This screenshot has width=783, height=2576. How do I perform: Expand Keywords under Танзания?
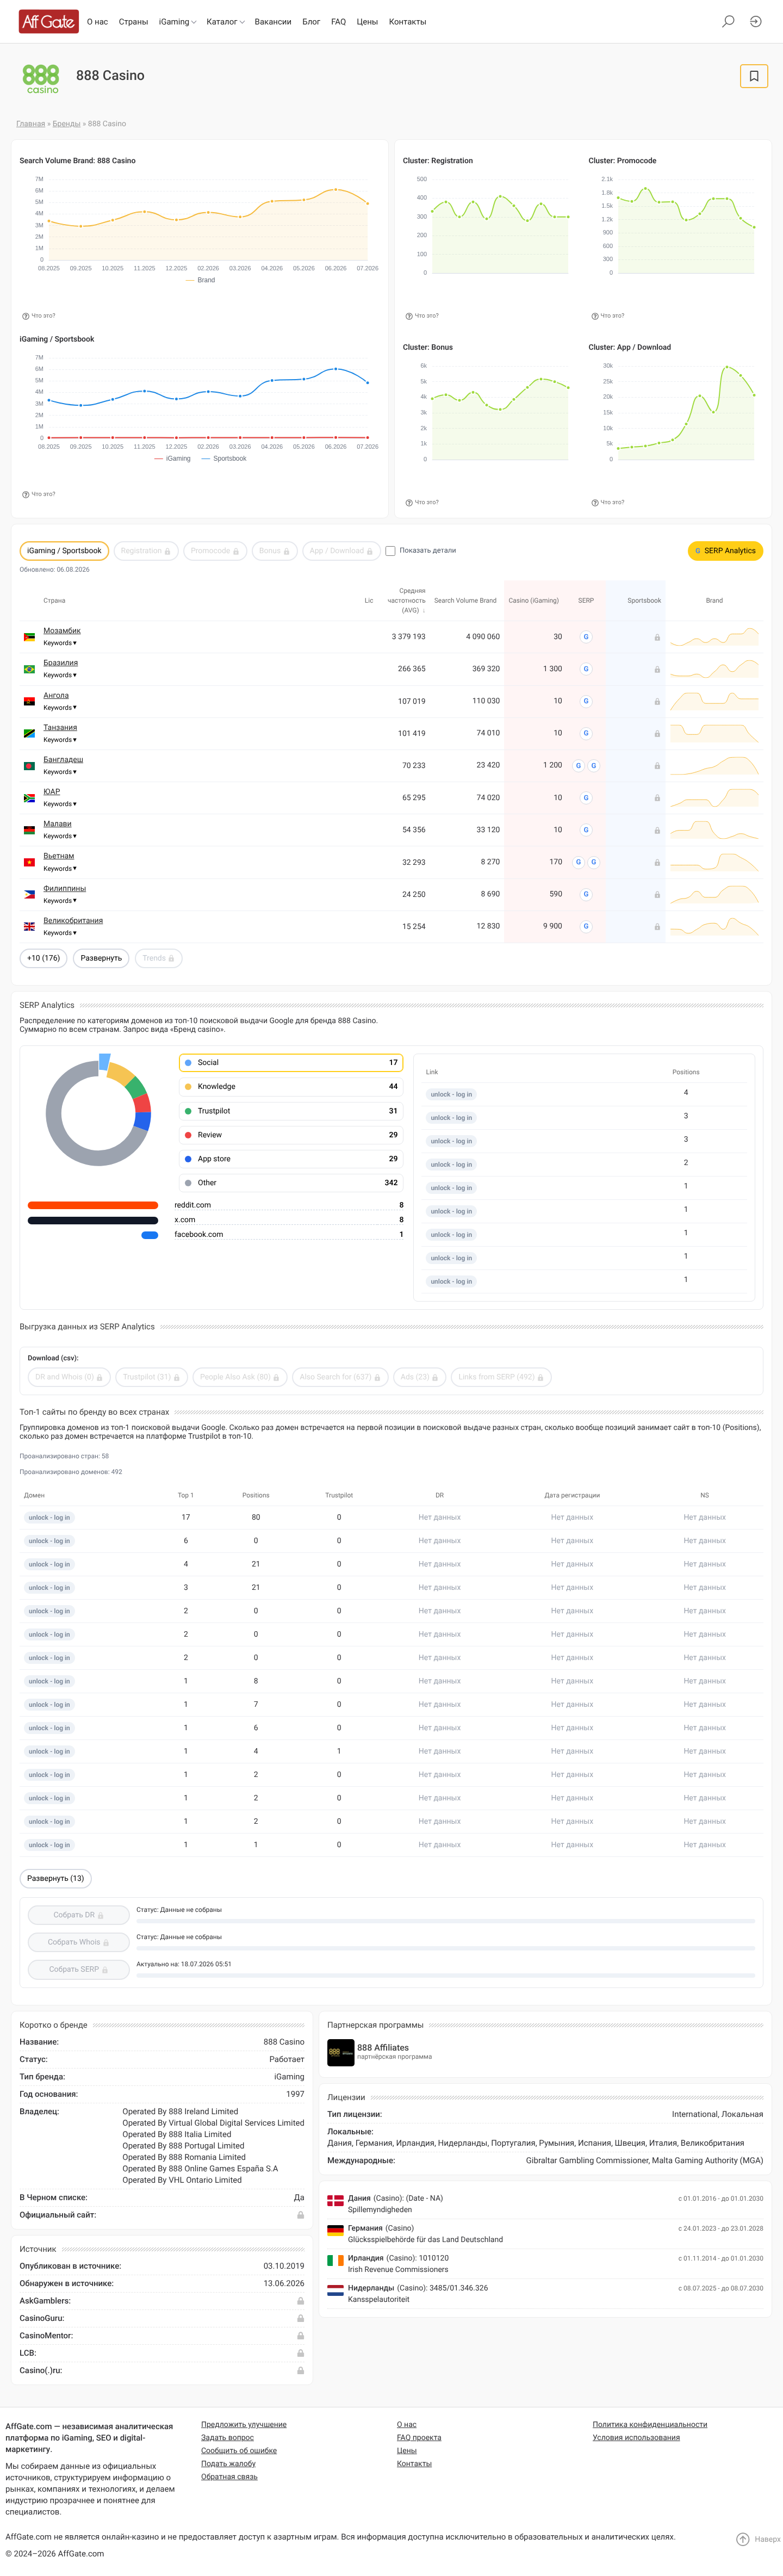(60, 740)
